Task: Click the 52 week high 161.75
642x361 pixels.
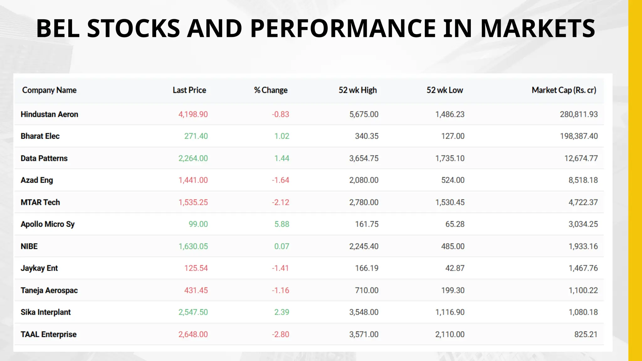Action: pos(367,224)
